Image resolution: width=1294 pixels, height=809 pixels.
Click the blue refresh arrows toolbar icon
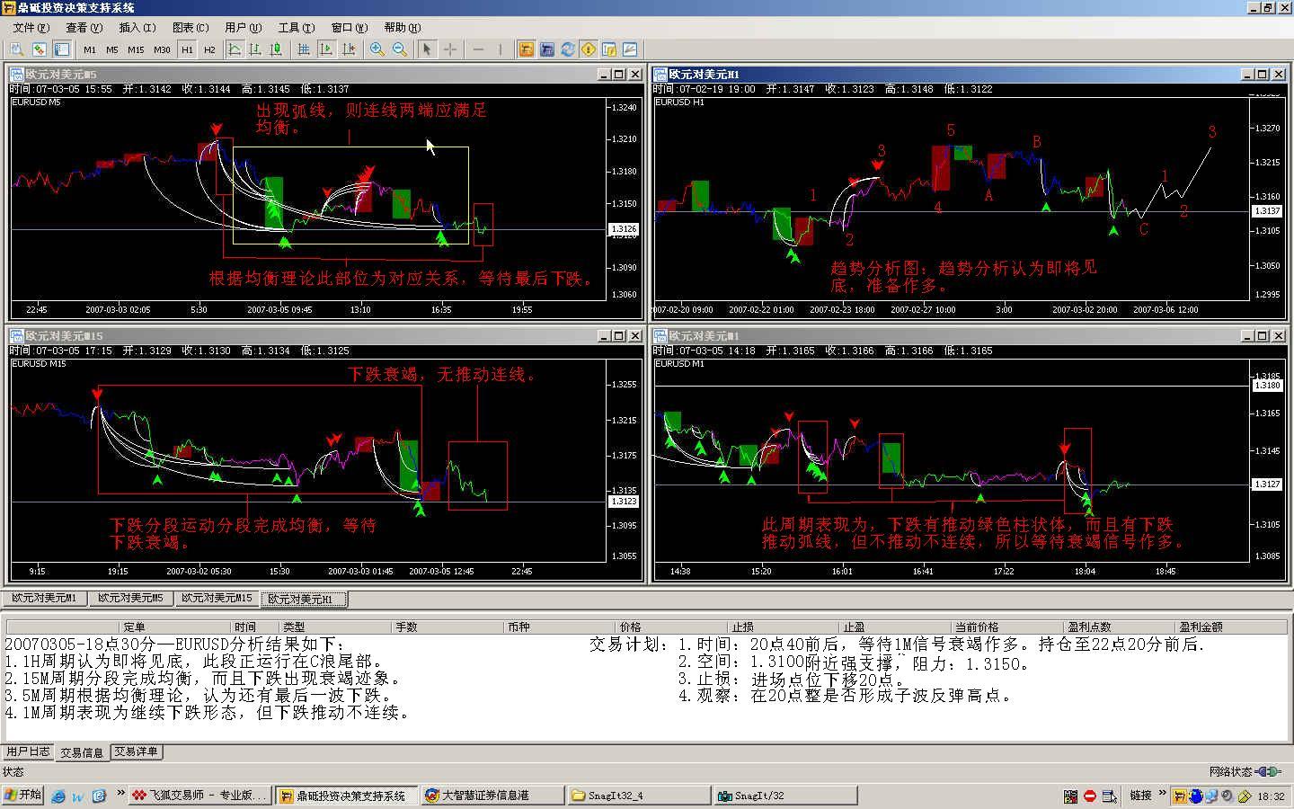coord(568,49)
